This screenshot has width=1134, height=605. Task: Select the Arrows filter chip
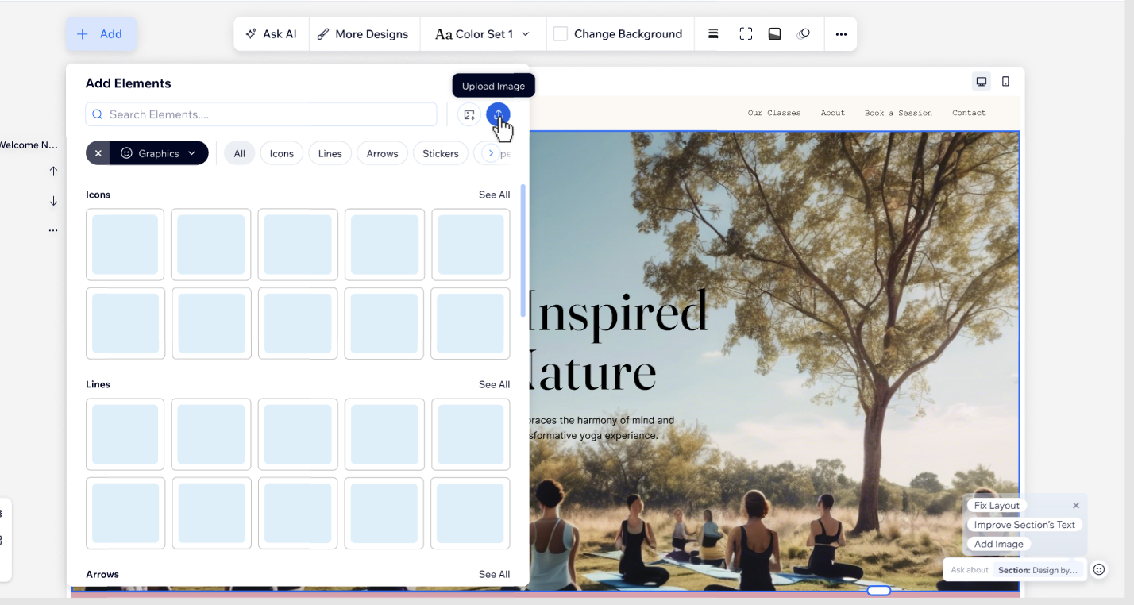coord(382,153)
